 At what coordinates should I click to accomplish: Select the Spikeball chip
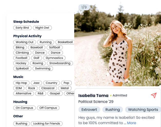tap(22, 68)
